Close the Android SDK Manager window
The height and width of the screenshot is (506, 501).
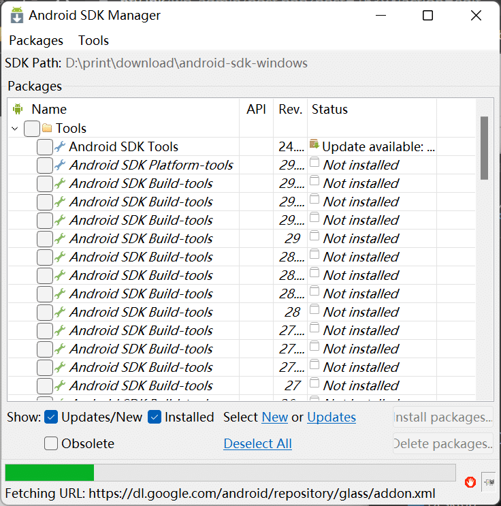[x=476, y=16]
